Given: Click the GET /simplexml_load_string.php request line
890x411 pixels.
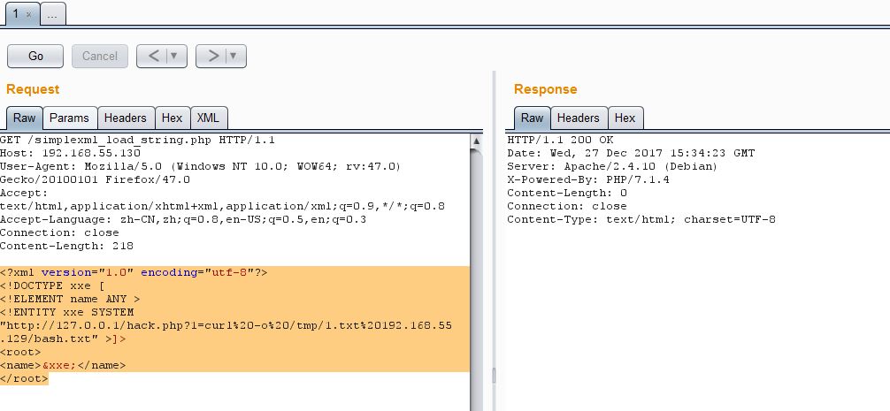Looking at the screenshot, I should [137, 140].
